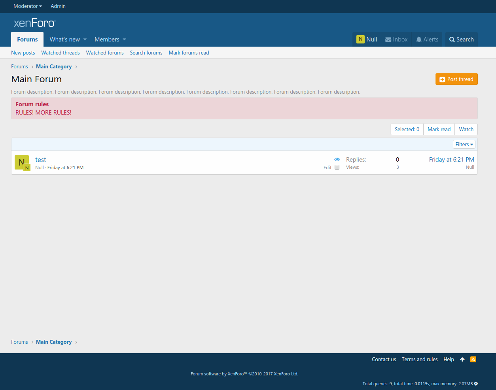496x390 pixels.
Task: Click the Watch button
Action: coord(466,129)
